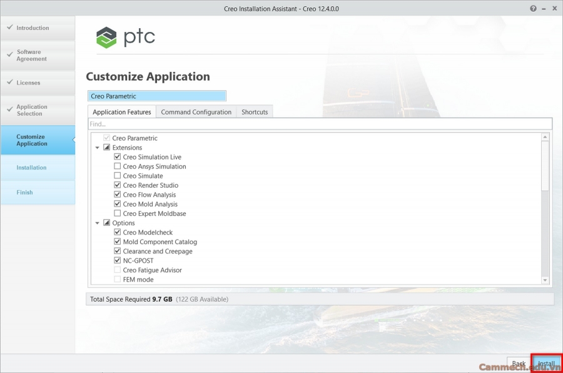This screenshot has width=563, height=373.
Task: Collapse the Options tree
Action: click(x=97, y=222)
